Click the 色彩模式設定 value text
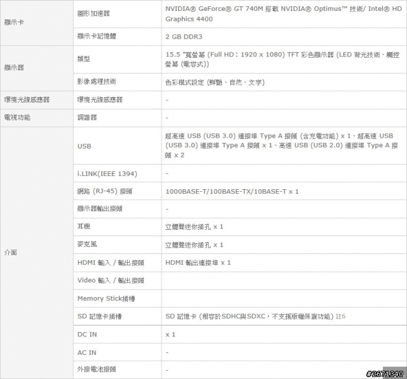Viewport: 407px width, 379px height. click(215, 83)
